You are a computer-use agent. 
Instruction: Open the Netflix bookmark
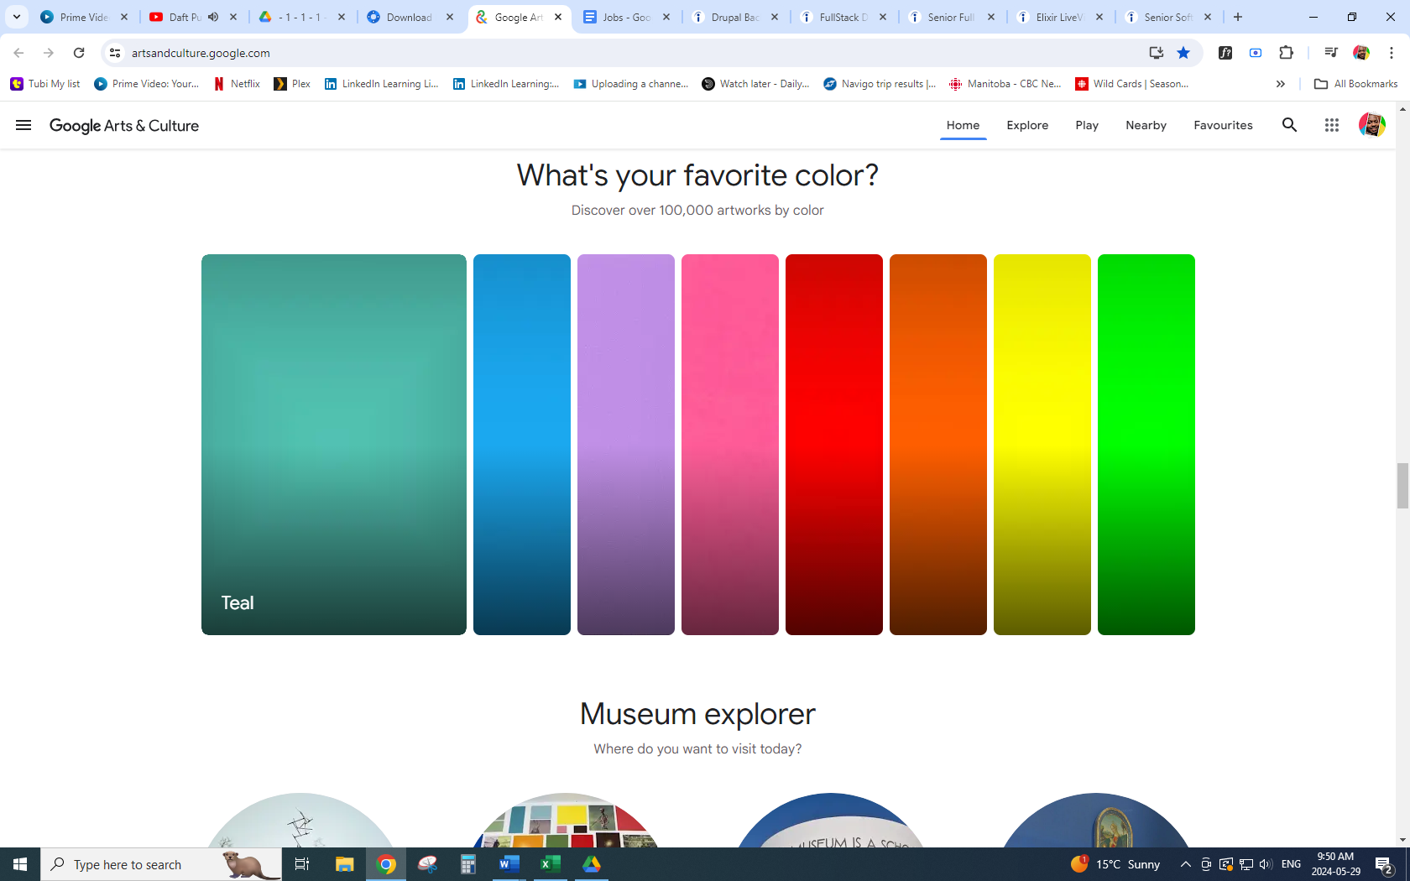(x=237, y=84)
